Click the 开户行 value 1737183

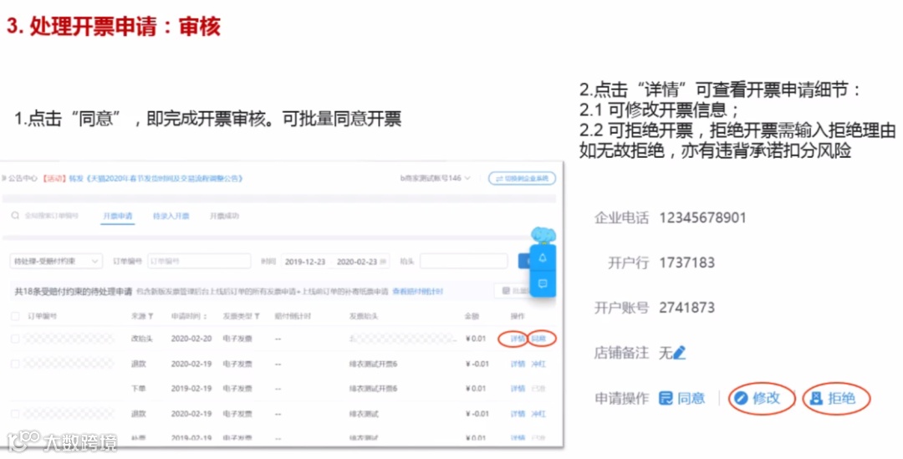tap(687, 263)
